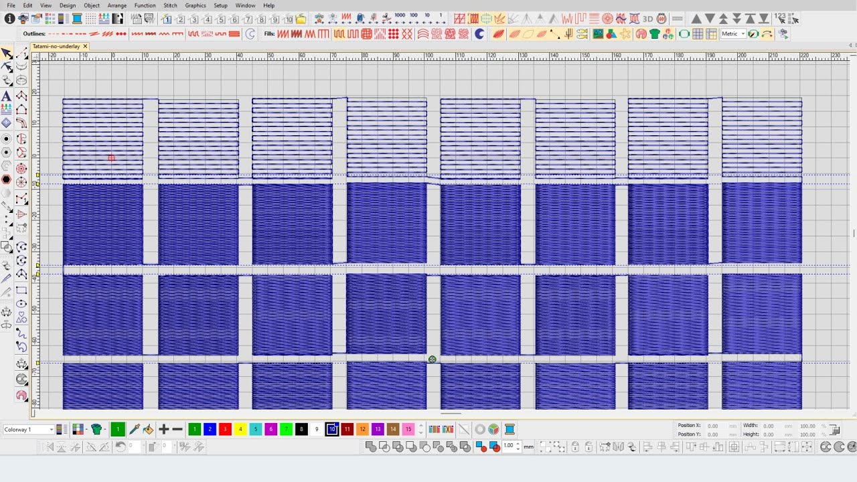857x482 pixels.
Task: Select the red circular grid fill type
Action: (x=366, y=33)
